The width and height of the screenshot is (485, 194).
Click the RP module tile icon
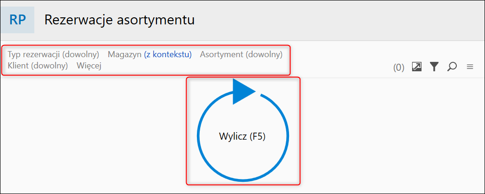(17, 20)
